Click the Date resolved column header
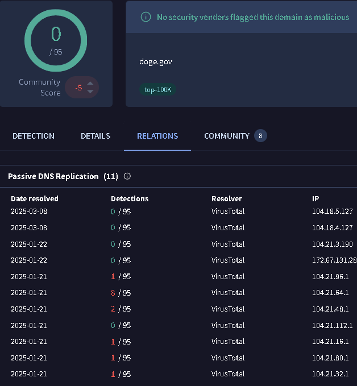 pyautogui.click(x=35, y=198)
